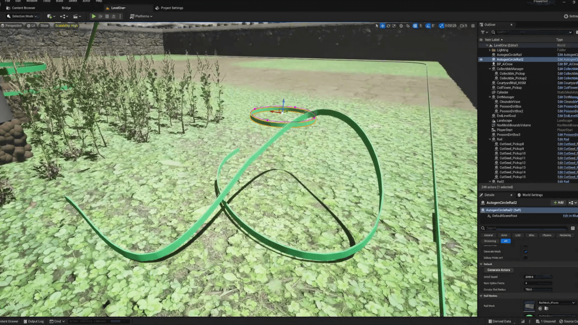The image size is (578, 325).
Task: Select the translate (move) gizmo tool
Action: click(382, 26)
